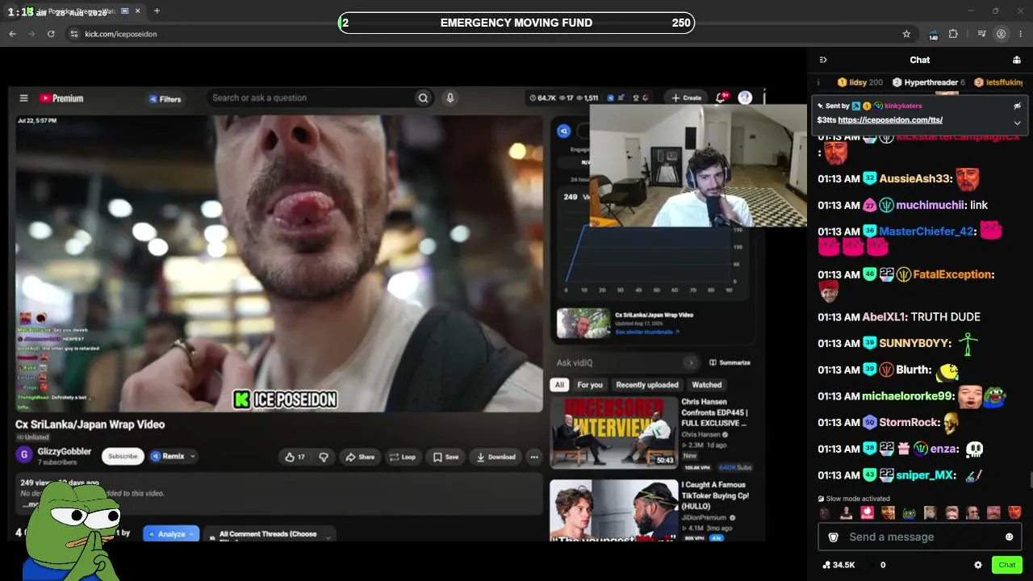Click the YouTube Create button
This screenshot has width=1033, height=581.
coord(687,98)
